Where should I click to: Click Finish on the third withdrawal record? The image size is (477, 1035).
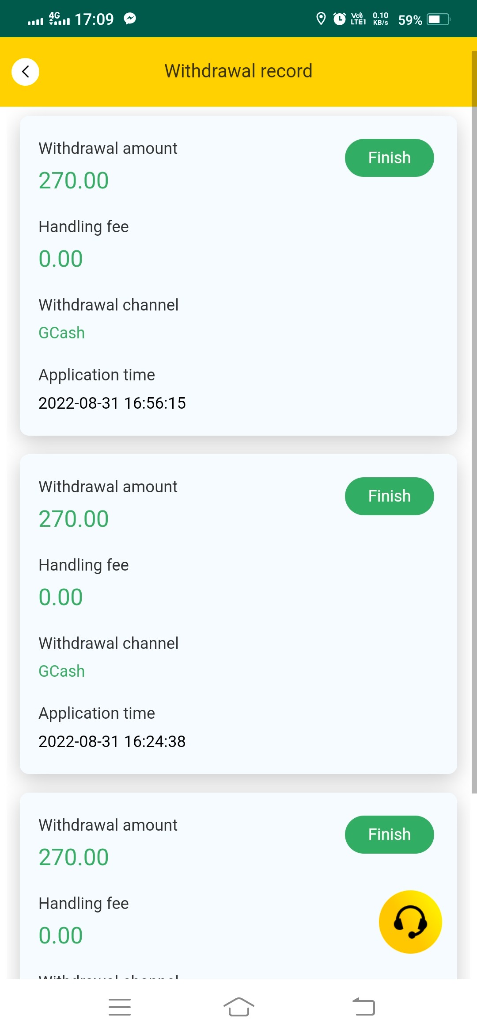coord(390,835)
